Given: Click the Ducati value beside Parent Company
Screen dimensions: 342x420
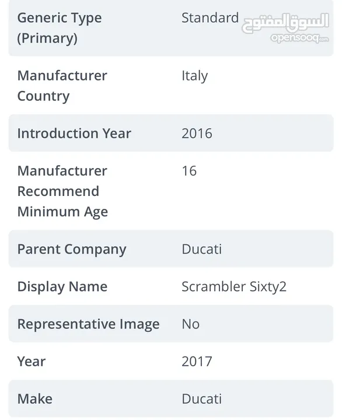Looking at the screenshot, I should point(202,249).
